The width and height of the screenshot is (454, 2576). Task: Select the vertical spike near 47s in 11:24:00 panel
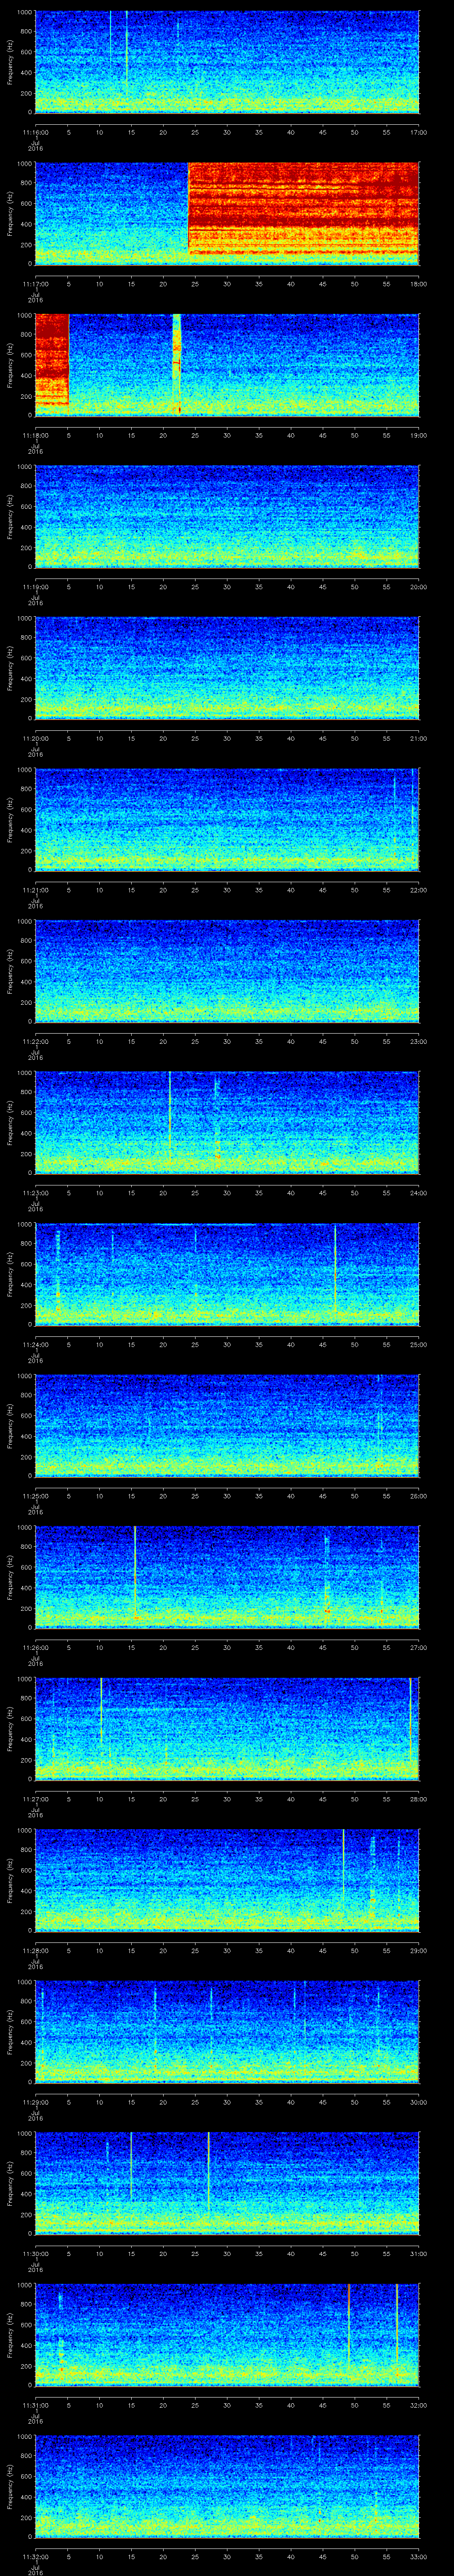click(335, 1270)
